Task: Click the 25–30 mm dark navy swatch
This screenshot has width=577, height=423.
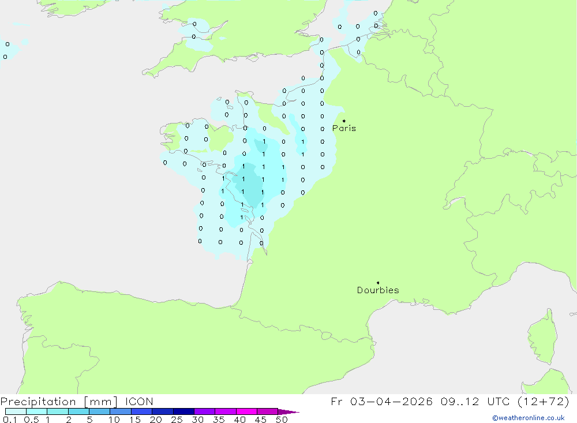Action: click(183, 411)
